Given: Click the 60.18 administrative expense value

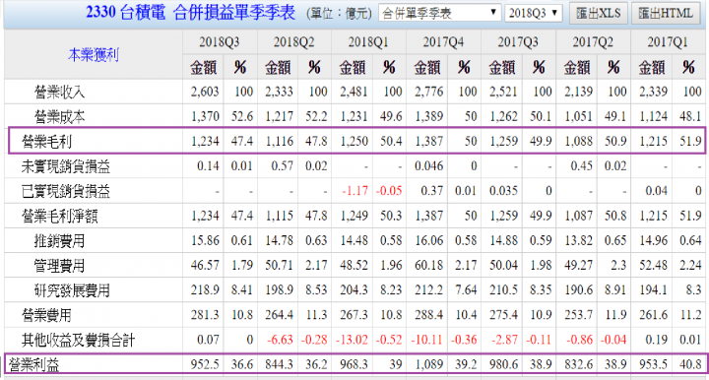Looking at the screenshot, I should [429, 265].
